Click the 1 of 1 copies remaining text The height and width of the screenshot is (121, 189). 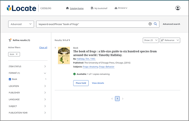98,74
